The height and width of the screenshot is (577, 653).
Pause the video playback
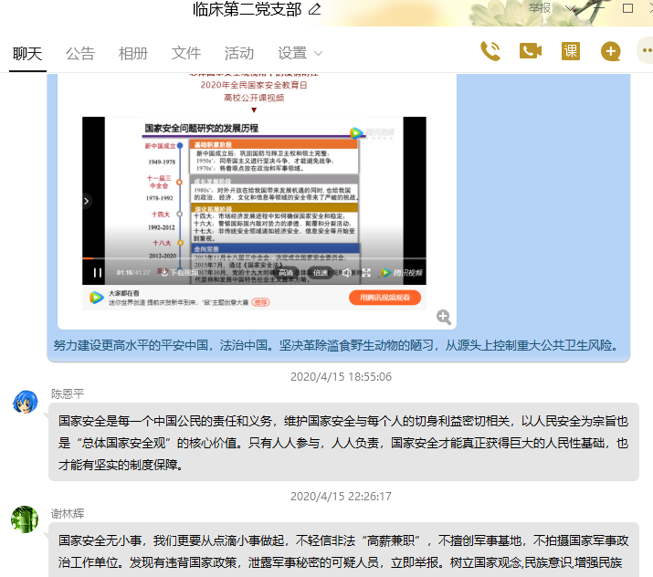(98, 272)
